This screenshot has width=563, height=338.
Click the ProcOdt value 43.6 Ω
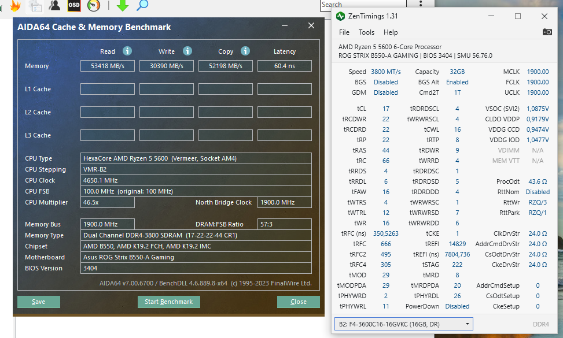click(538, 181)
